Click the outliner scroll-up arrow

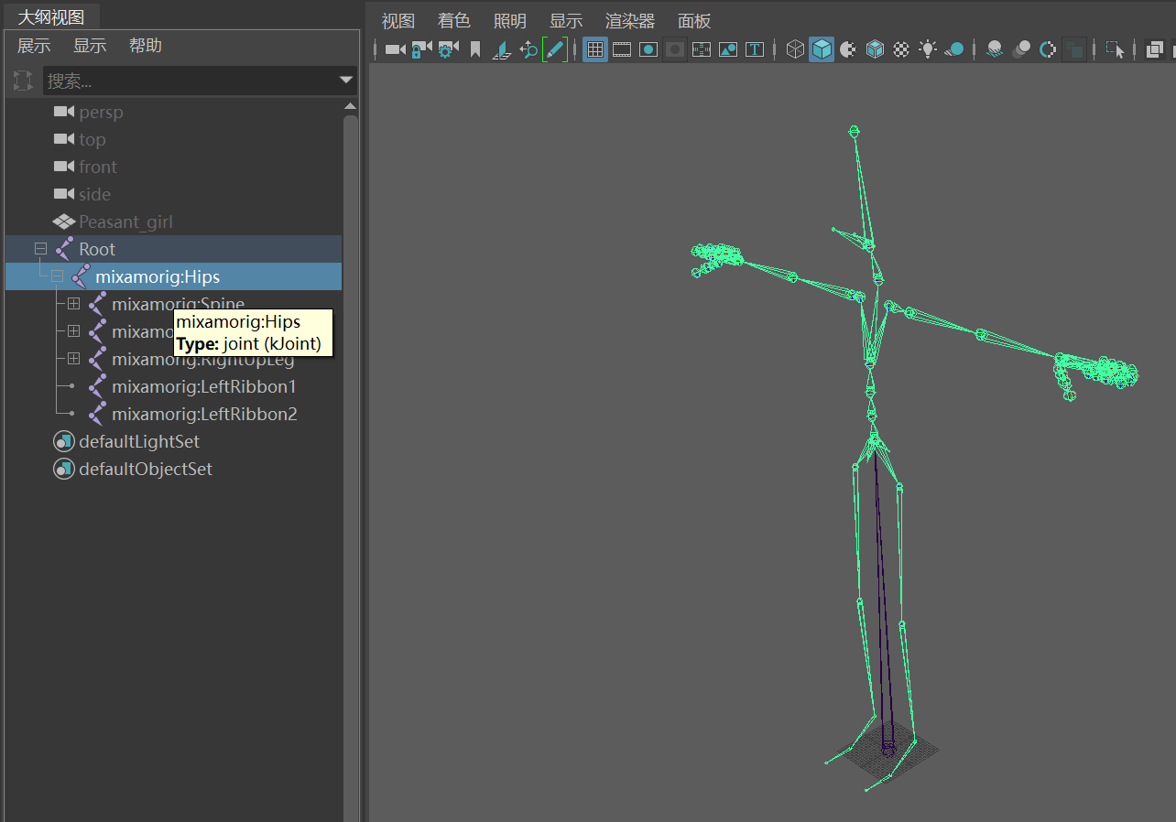point(350,107)
